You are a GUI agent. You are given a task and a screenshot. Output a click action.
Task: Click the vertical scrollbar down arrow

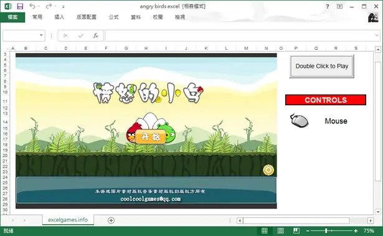[378, 212]
